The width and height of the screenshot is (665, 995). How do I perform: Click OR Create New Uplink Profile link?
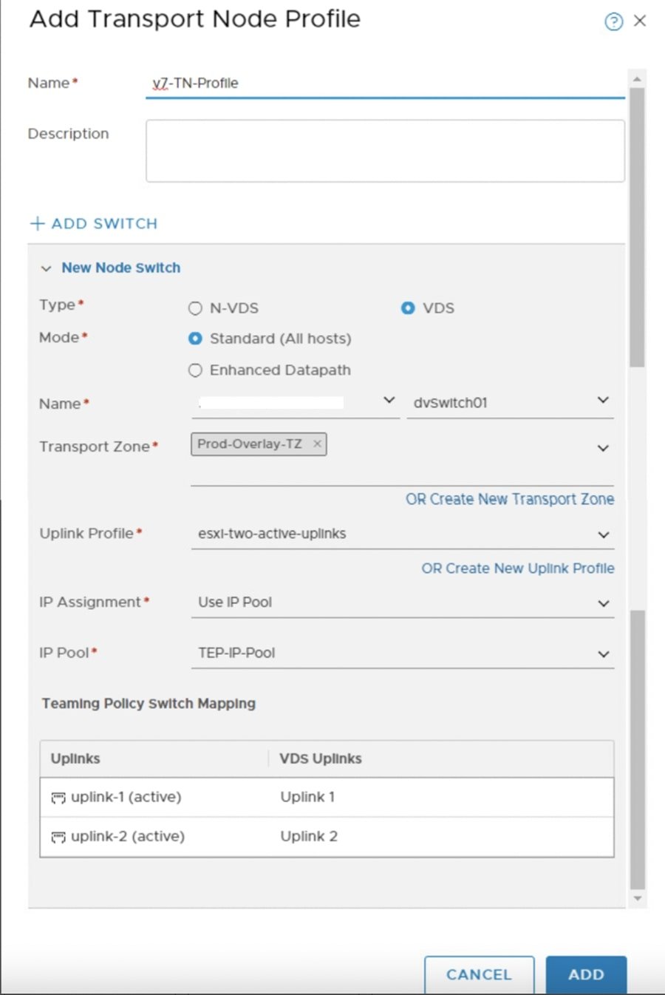tap(517, 568)
